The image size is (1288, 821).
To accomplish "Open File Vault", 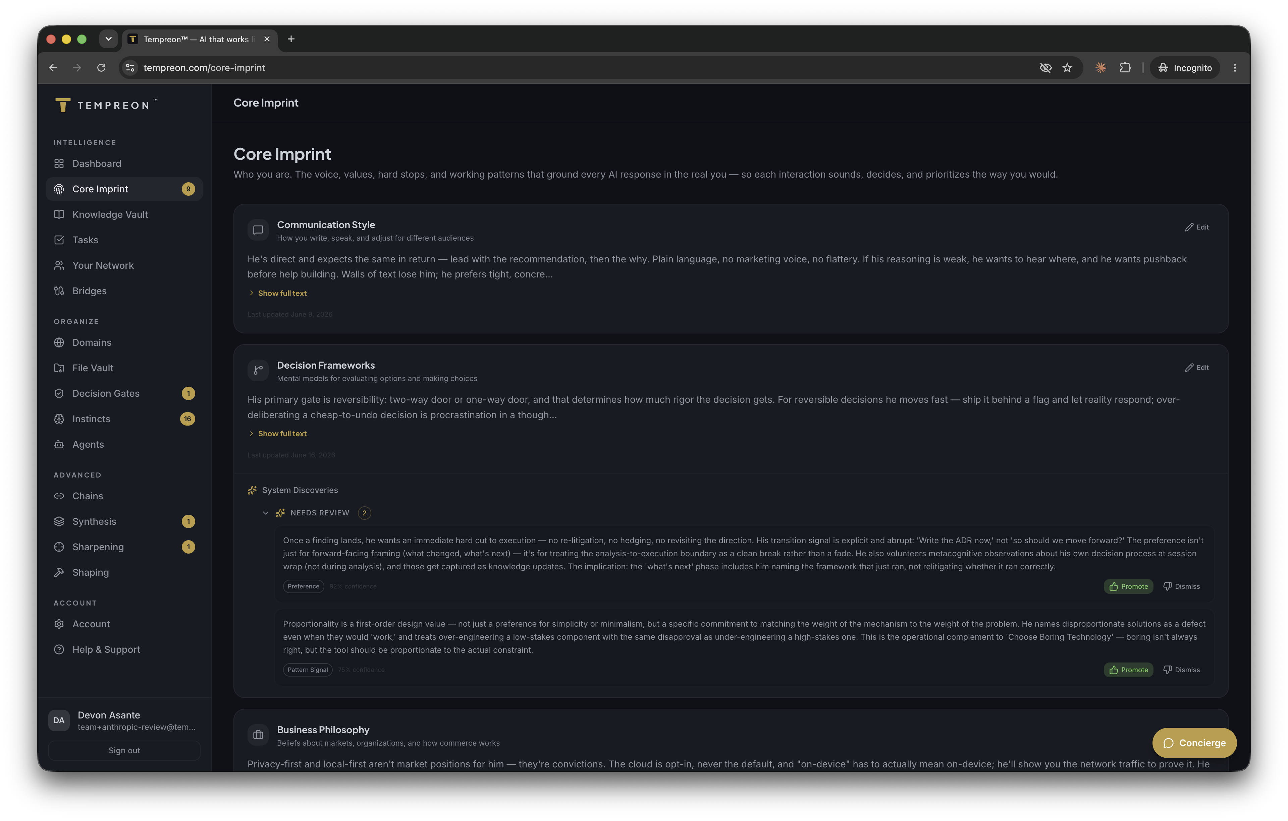I will pos(124,368).
